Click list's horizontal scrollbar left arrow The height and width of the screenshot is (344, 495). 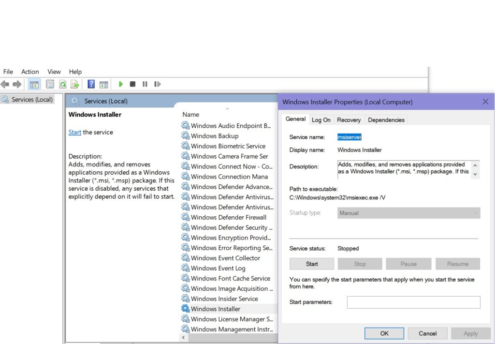[x=184, y=338]
